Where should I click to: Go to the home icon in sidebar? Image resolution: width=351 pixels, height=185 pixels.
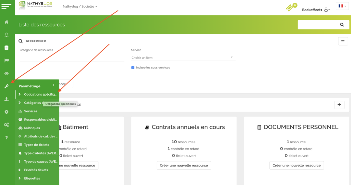point(7,22)
